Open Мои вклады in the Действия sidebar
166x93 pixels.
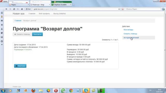[128, 30]
